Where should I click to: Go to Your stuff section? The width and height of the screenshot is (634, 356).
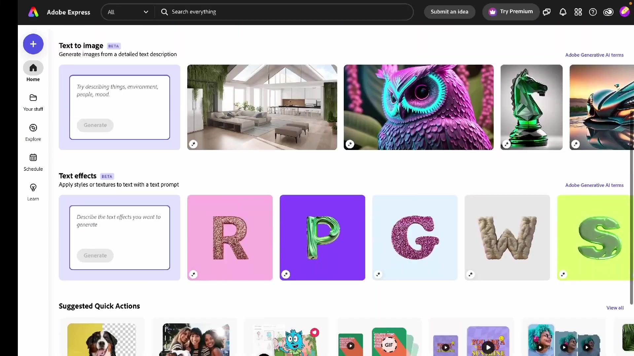coord(33,102)
